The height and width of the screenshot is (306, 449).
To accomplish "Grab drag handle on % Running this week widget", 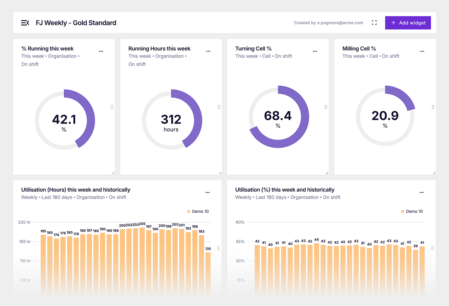I will coord(112,107).
